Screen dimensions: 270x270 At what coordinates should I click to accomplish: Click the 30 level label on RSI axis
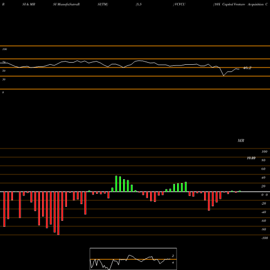pyautogui.click(x=4, y=79)
